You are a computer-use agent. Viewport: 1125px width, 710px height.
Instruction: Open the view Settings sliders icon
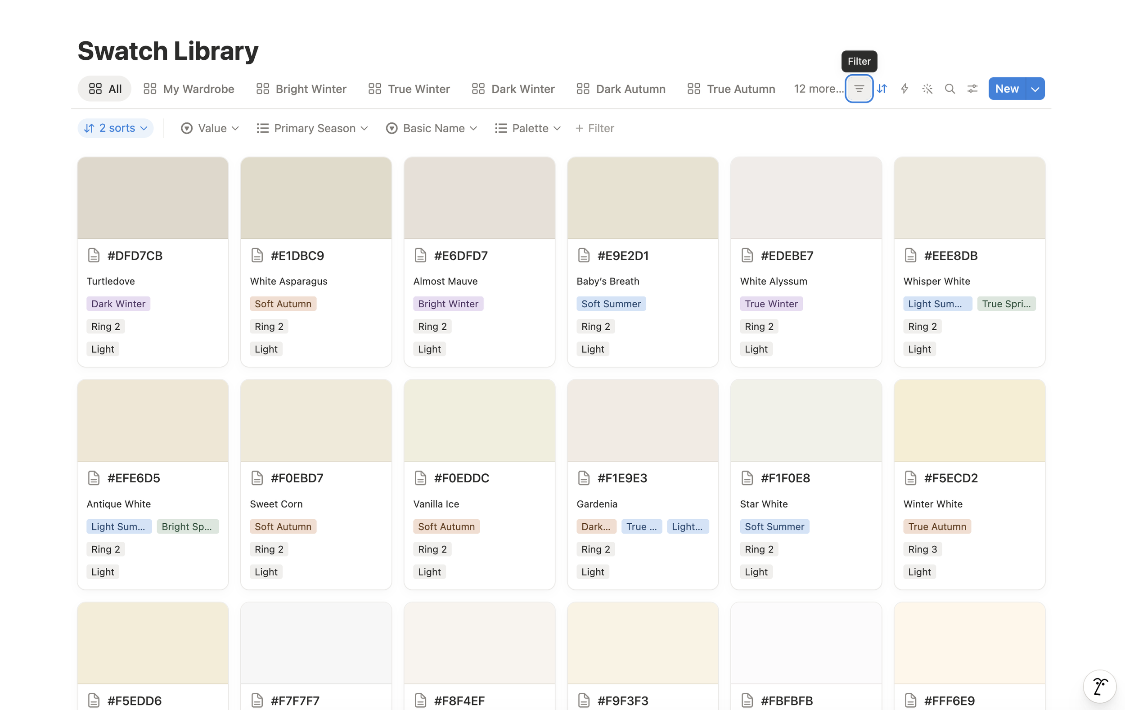pos(972,89)
